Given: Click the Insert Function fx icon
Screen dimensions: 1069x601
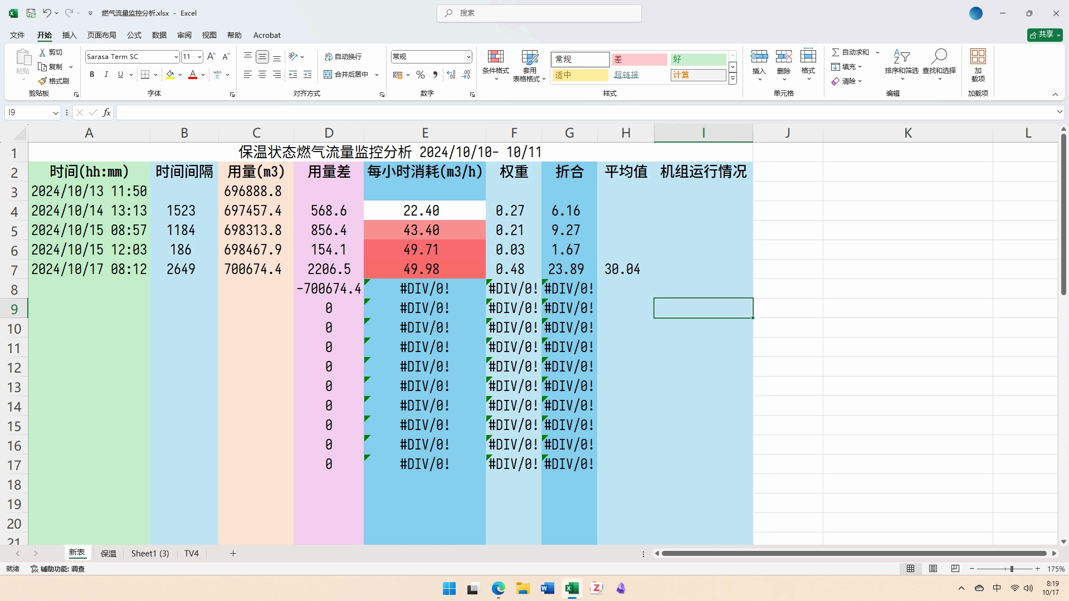Looking at the screenshot, I should pyautogui.click(x=106, y=113).
